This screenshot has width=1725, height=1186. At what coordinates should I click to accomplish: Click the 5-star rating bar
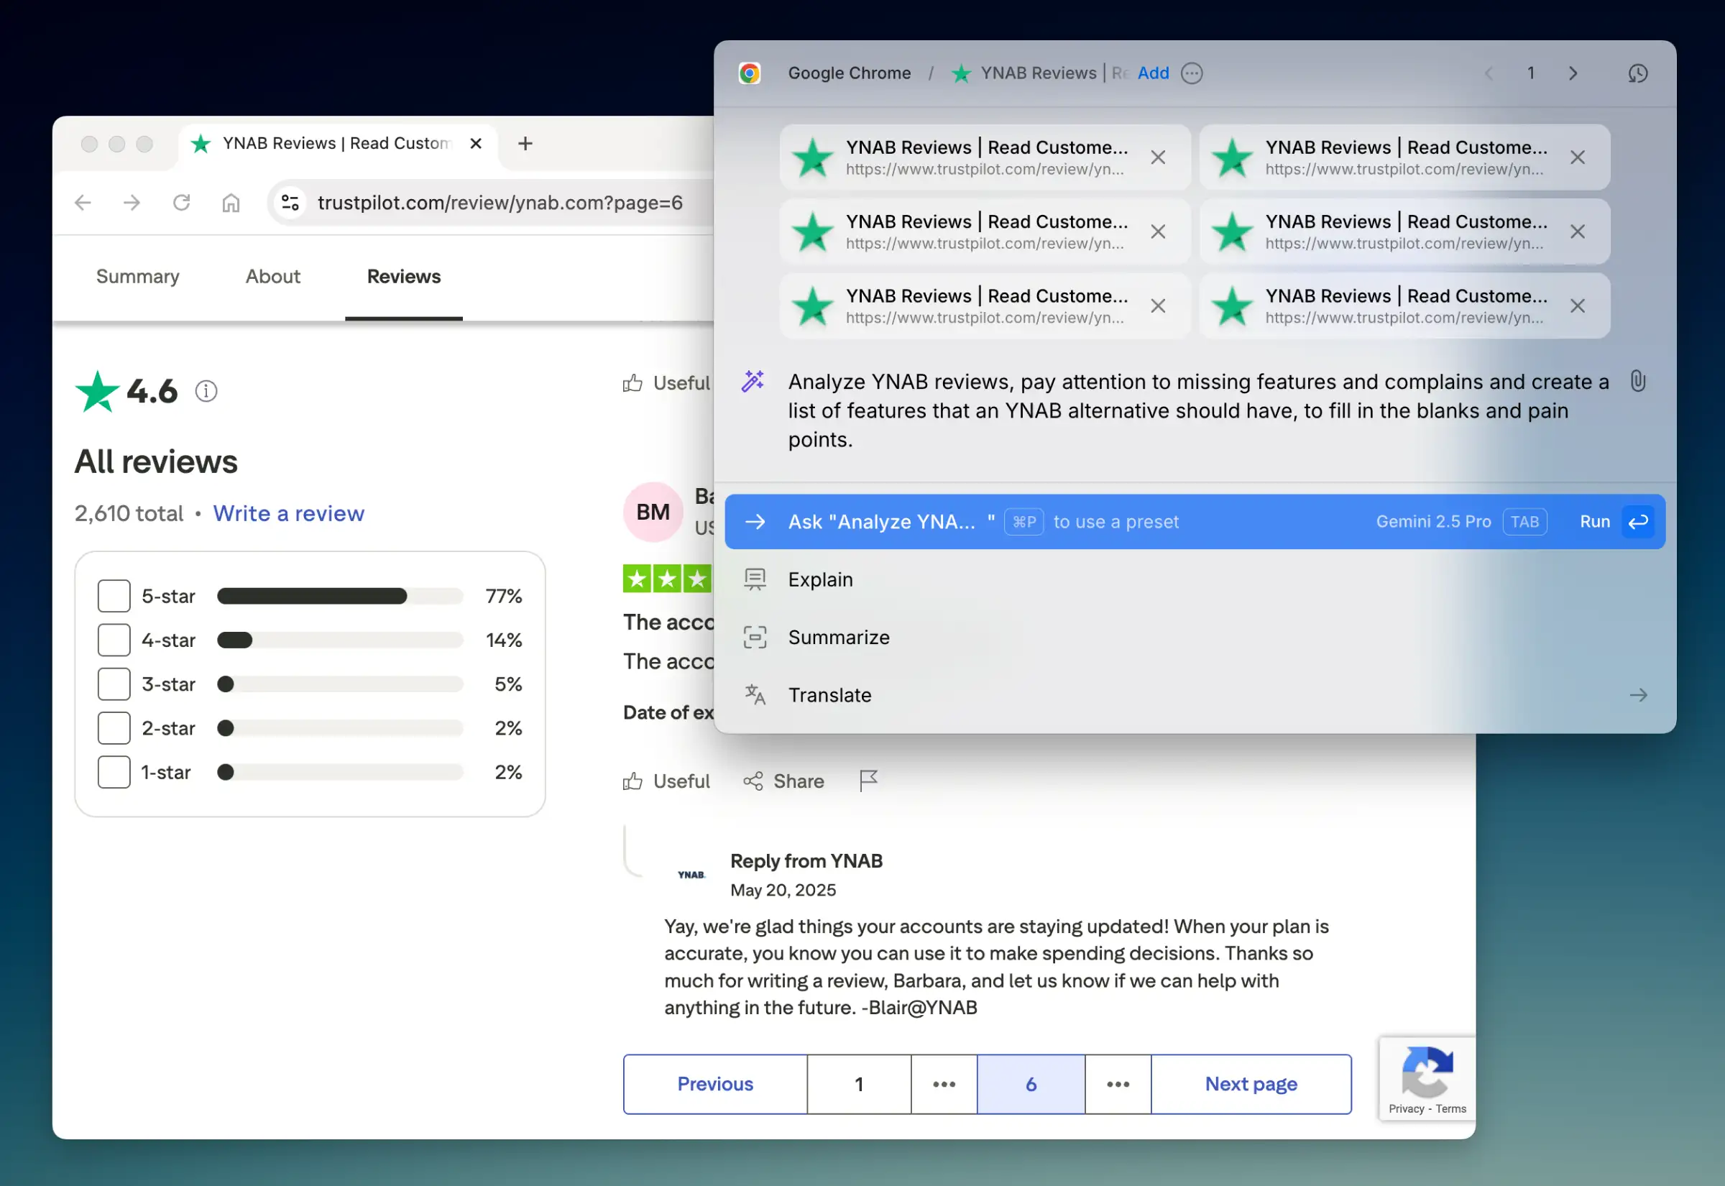pos(339,596)
